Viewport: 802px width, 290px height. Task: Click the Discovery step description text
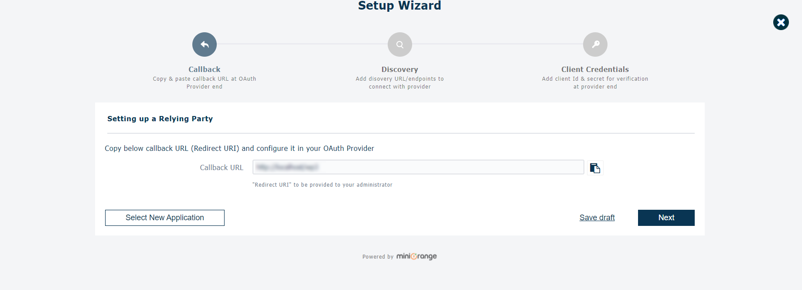[x=400, y=83]
